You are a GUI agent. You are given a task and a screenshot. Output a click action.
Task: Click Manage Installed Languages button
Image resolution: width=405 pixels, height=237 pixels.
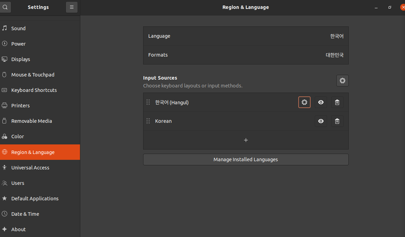[246, 159]
